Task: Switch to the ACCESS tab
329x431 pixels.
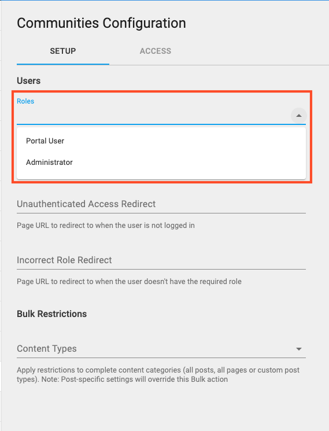Action: [156, 51]
